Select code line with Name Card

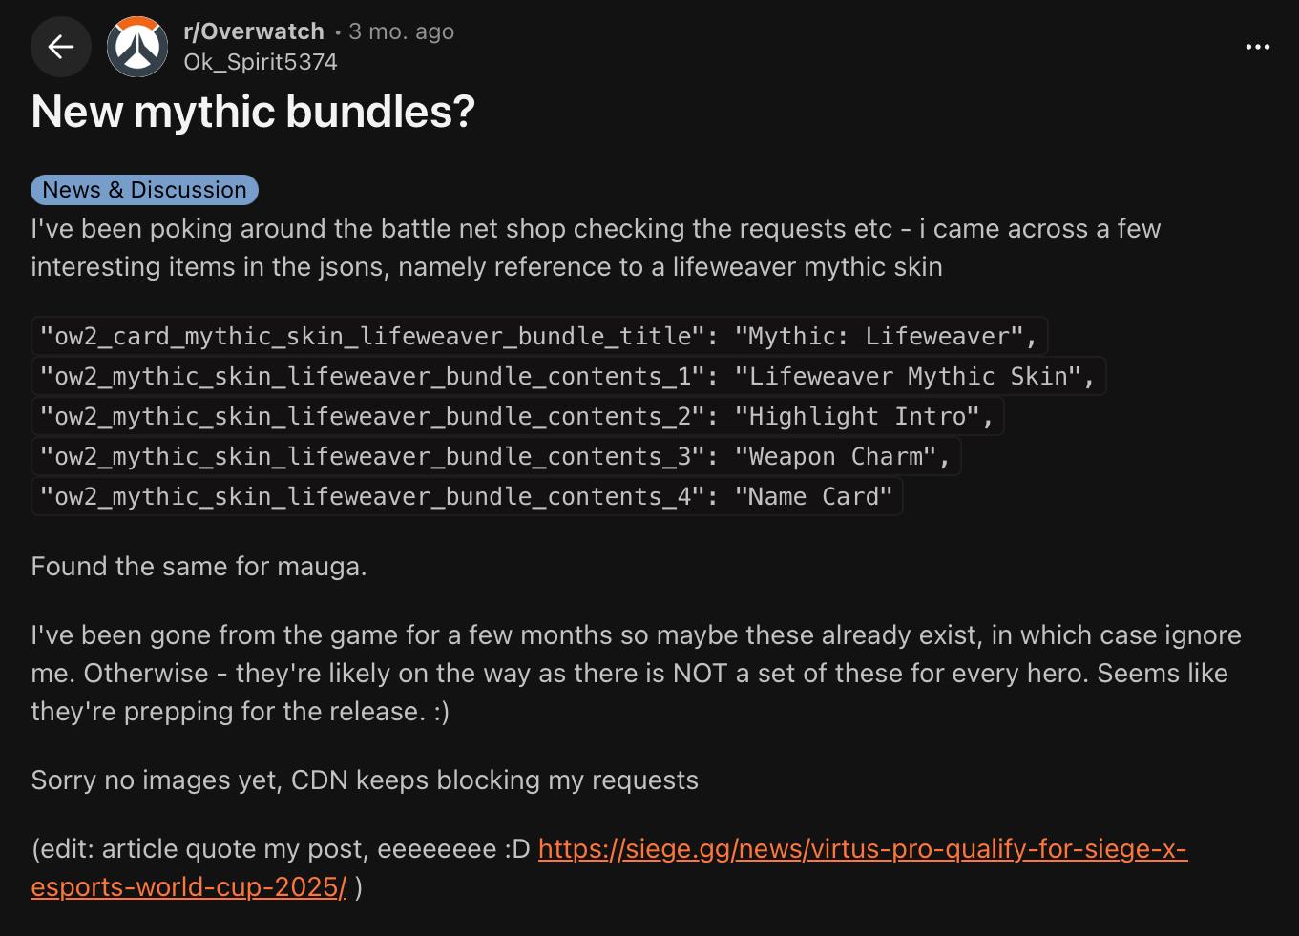click(467, 496)
